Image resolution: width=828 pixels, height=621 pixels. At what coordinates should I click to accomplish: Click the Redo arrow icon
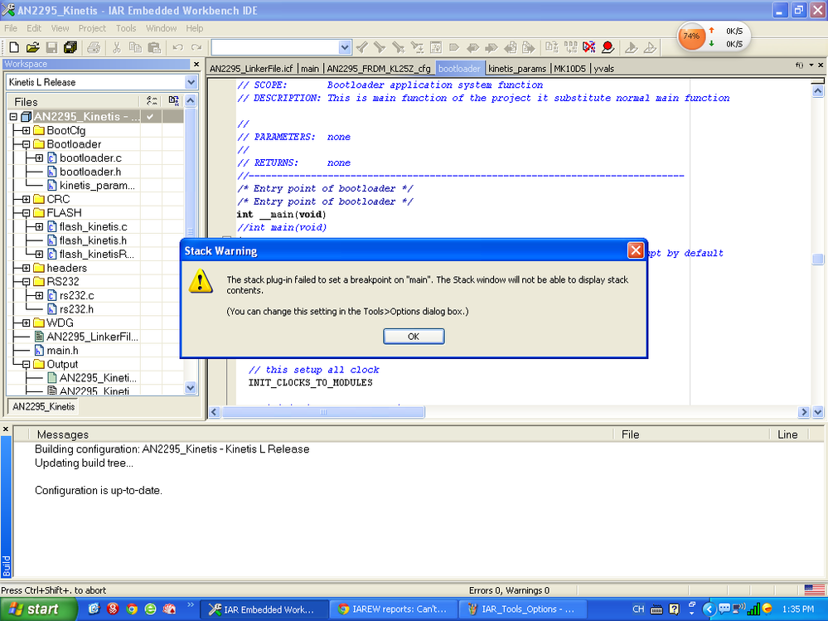tap(196, 47)
